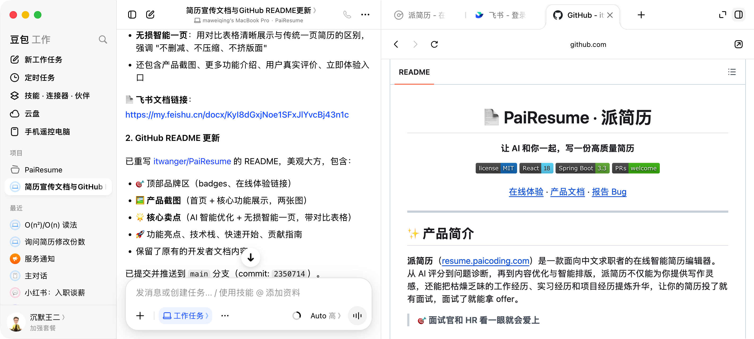754x339 pixels.
Task: Toggle the right browser side panel
Action: (x=739, y=15)
